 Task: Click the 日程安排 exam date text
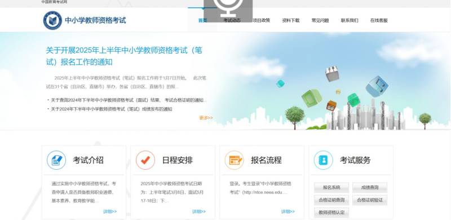pos(172,192)
